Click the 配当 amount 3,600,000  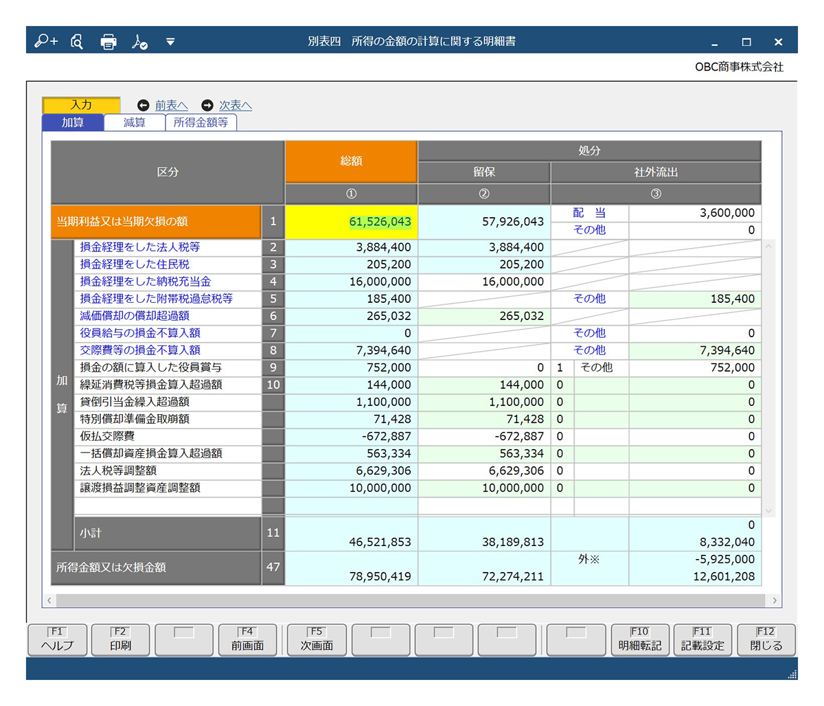point(695,213)
